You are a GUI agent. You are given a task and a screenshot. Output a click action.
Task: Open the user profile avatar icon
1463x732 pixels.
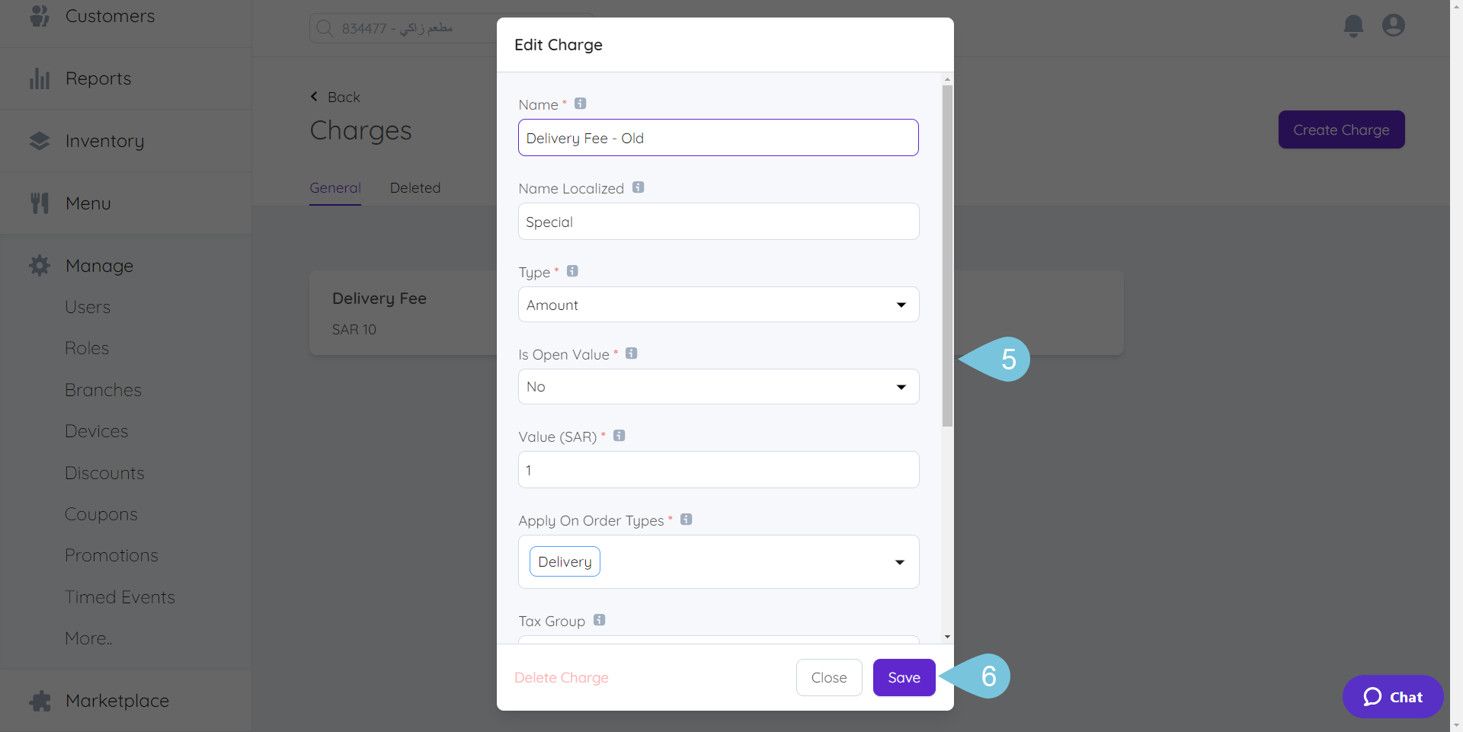[1394, 26]
